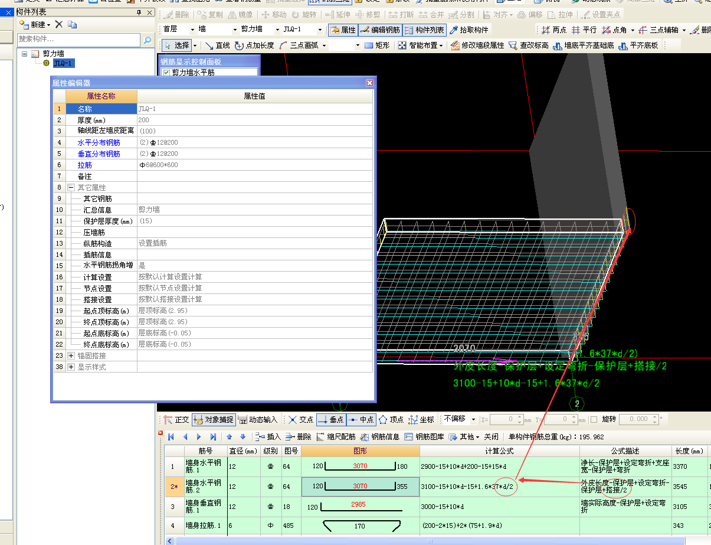
Task: Pick the 三点辅轴 three-point auxiliary axis tool
Action: [659, 30]
